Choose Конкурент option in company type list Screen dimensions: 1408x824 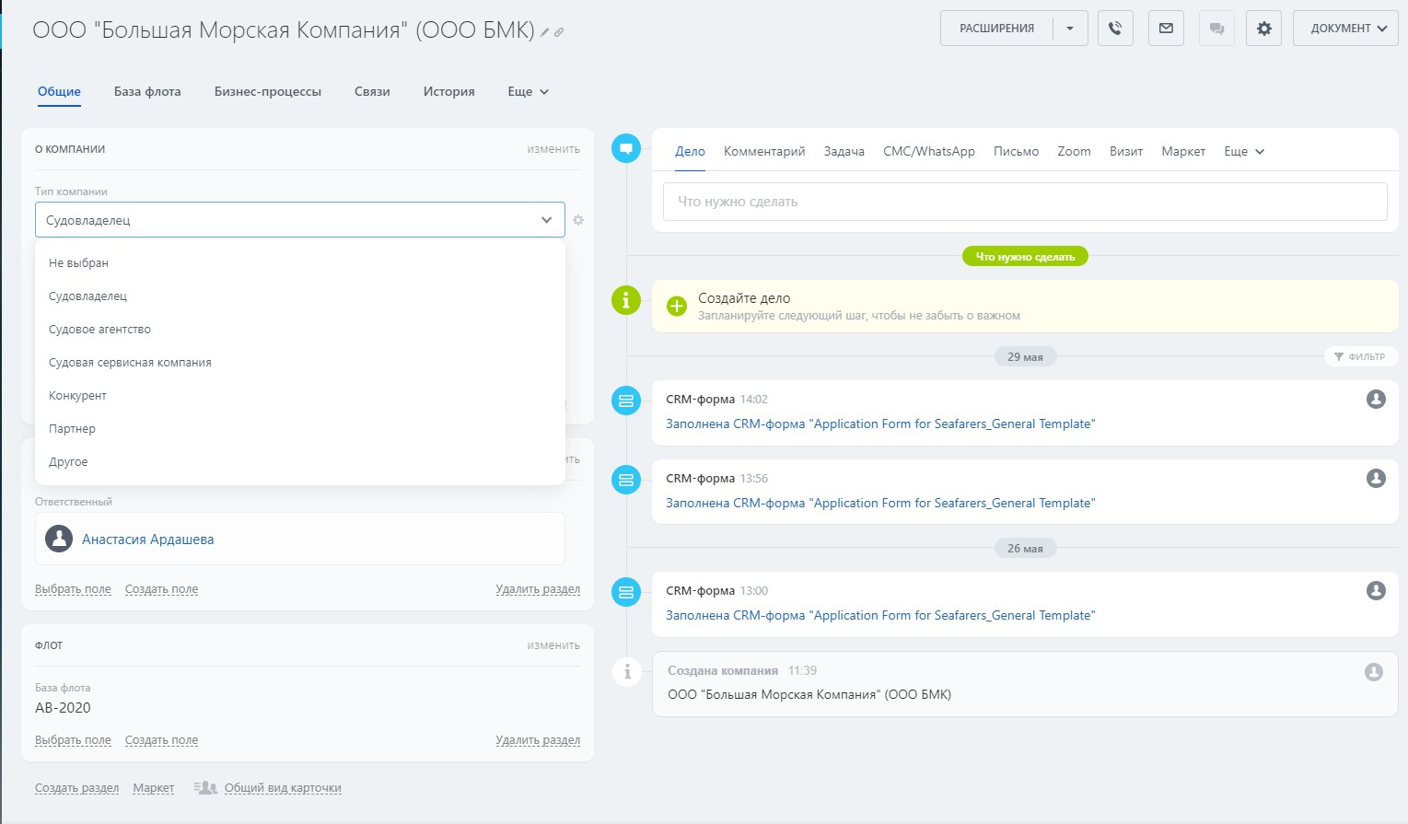tap(77, 396)
